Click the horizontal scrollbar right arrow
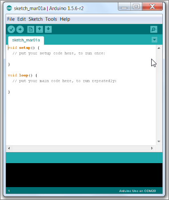 152,148
